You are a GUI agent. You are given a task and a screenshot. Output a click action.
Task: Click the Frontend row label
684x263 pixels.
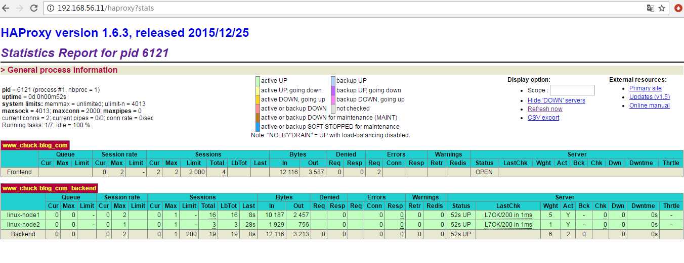click(x=20, y=172)
